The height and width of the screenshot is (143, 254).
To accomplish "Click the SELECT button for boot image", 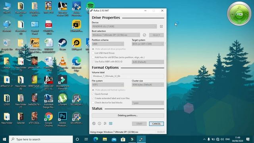I will pyautogui.click(x=156, y=35).
